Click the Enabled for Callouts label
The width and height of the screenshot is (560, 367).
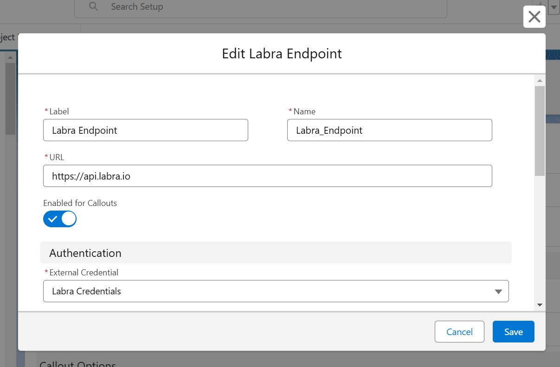80,203
